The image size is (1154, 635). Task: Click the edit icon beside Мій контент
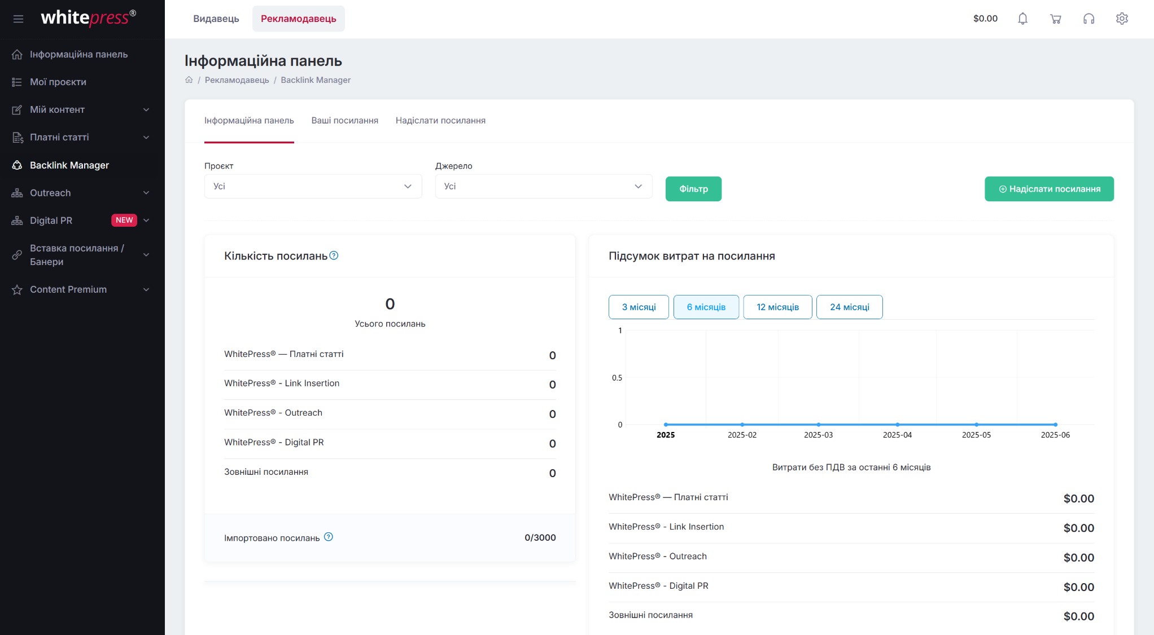[17, 109]
